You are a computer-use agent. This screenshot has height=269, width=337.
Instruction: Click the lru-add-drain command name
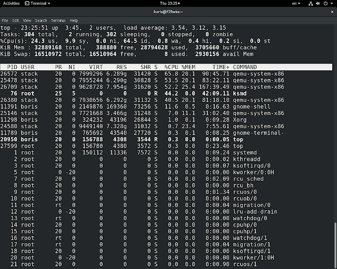click(255, 212)
